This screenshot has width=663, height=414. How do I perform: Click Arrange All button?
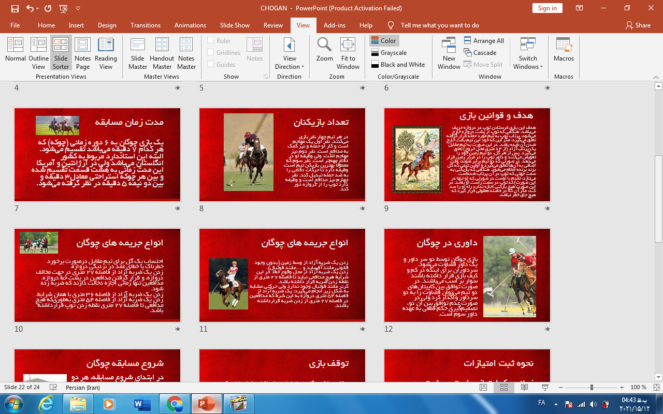coord(484,40)
